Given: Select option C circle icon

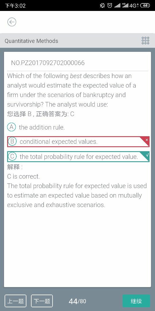Looking at the screenshot, I should pyautogui.click(x=12, y=156).
